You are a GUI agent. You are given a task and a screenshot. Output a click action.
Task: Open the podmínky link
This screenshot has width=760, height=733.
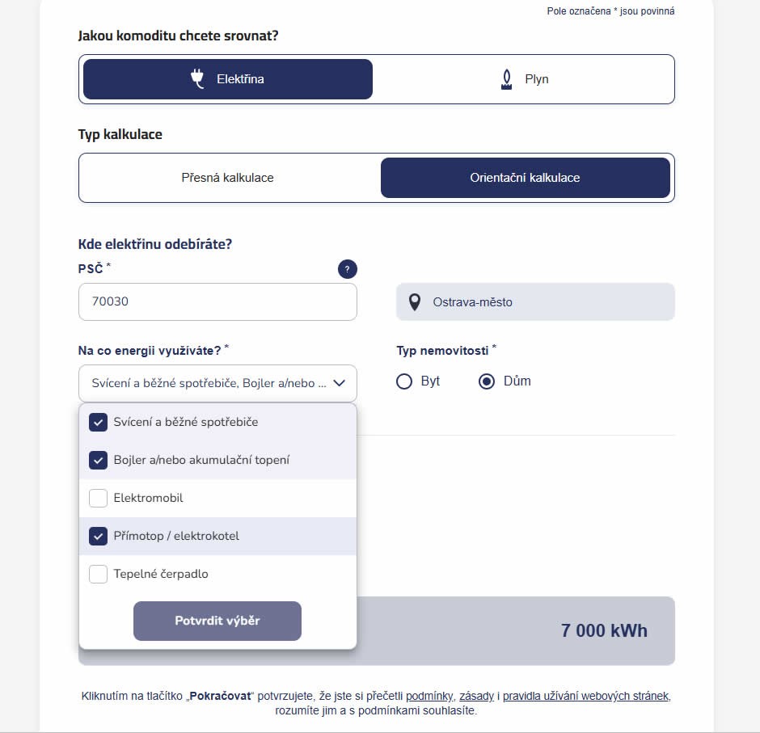pyautogui.click(x=429, y=696)
